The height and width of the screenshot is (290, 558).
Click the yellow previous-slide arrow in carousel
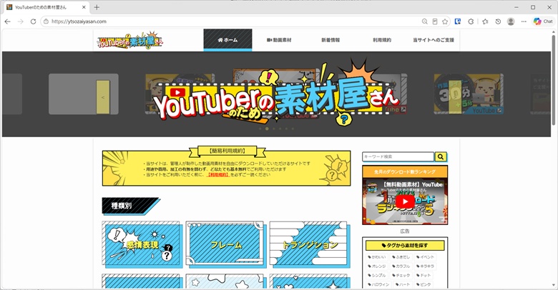[103, 97]
